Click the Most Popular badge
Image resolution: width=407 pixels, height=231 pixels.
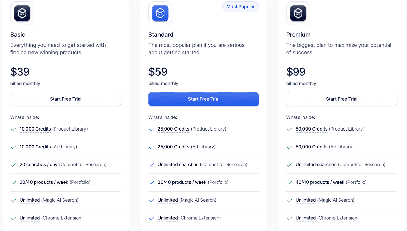click(x=240, y=7)
